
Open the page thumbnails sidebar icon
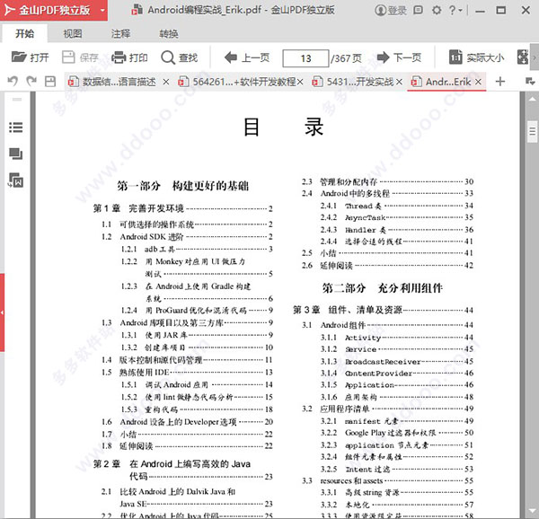16,154
